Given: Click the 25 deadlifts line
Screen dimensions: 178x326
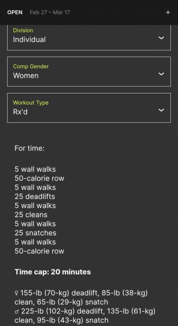Looking at the screenshot, I should pos(35,197).
